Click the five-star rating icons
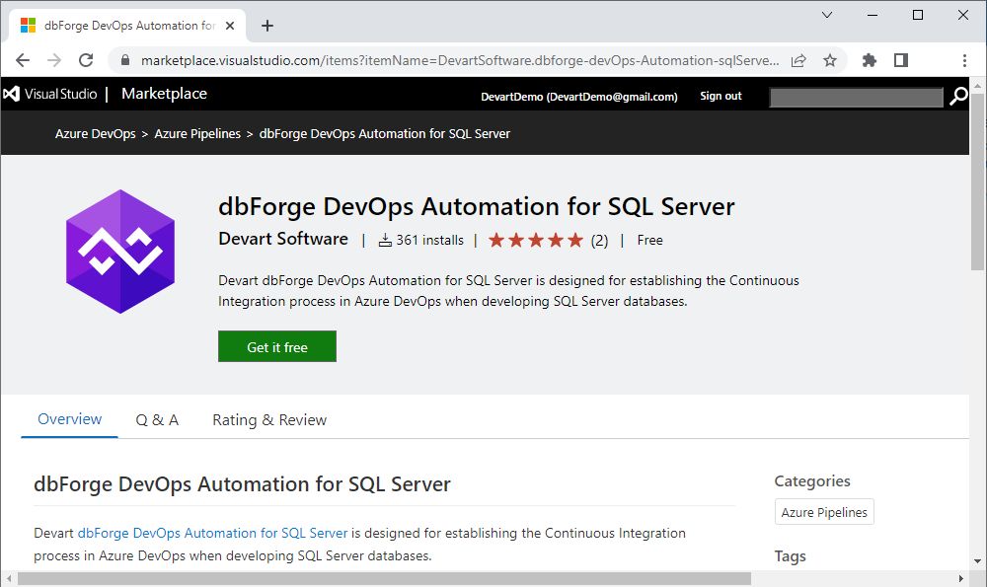The width and height of the screenshot is (987, 587). click(536, 241)
